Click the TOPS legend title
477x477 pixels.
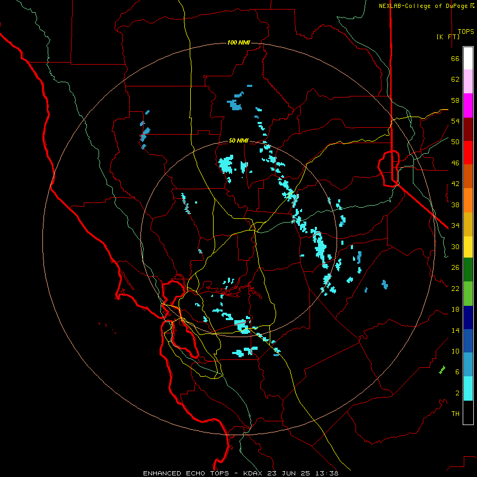click(466, 32)
